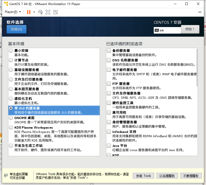Select GNOME 桌面 radio button

(x=11, y=118)
